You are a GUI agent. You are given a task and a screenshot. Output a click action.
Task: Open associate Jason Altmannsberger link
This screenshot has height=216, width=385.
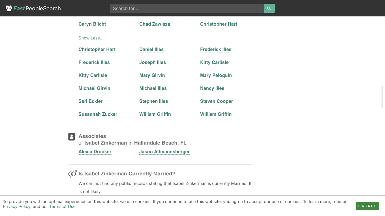pos(165,152)
